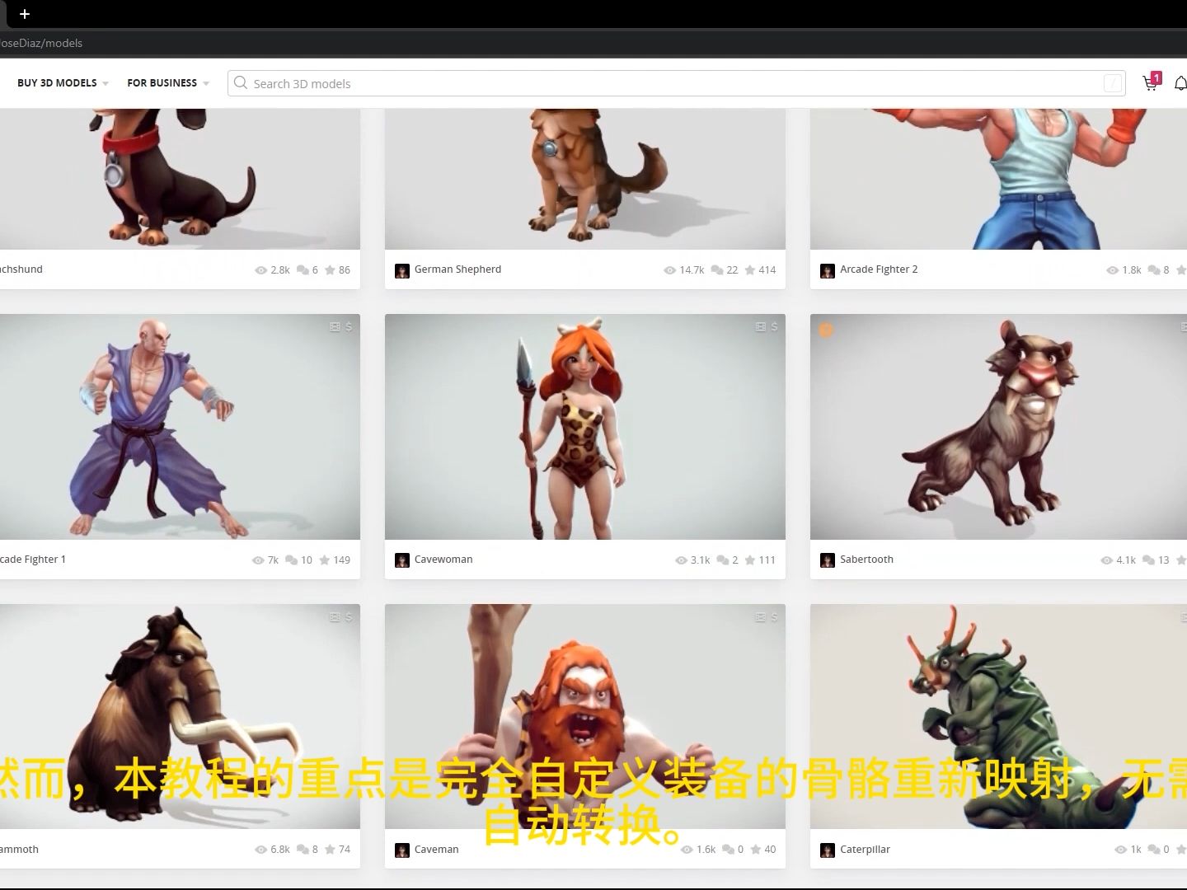Click the German Shepherd author avatar
Viewport: 1187px width, 890px height.
(402, 270)
